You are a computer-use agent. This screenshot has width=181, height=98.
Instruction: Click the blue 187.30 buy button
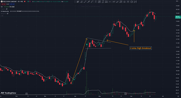[x=12, y=4]
